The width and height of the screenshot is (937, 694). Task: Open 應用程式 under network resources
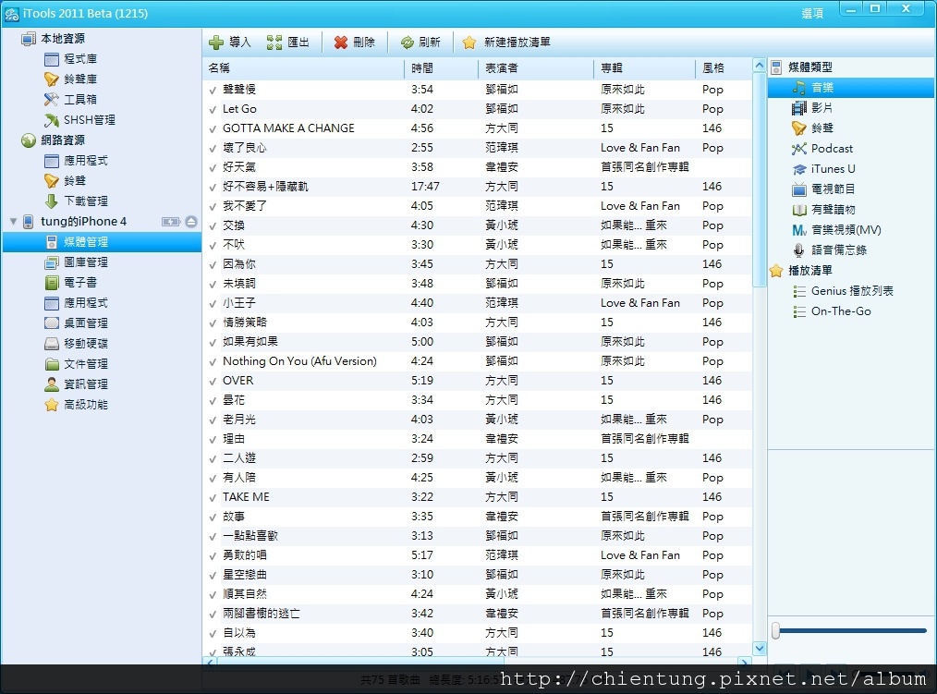tap(76, 160)
